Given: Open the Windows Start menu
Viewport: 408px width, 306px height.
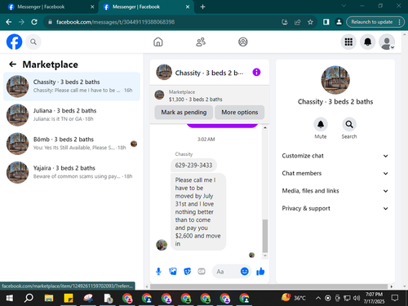Looking at the screenshot, I should (x=10, y=298).
